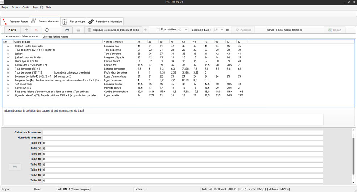
Task: Click the greyed save icon beside dark one
Action: [78, 30]
